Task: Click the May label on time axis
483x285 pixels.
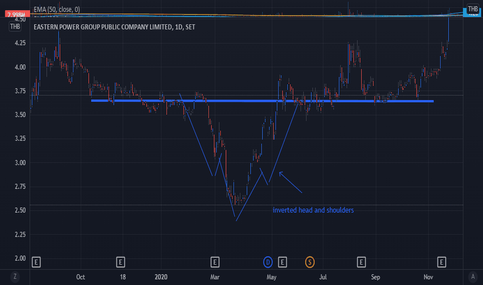Action: 272,277
